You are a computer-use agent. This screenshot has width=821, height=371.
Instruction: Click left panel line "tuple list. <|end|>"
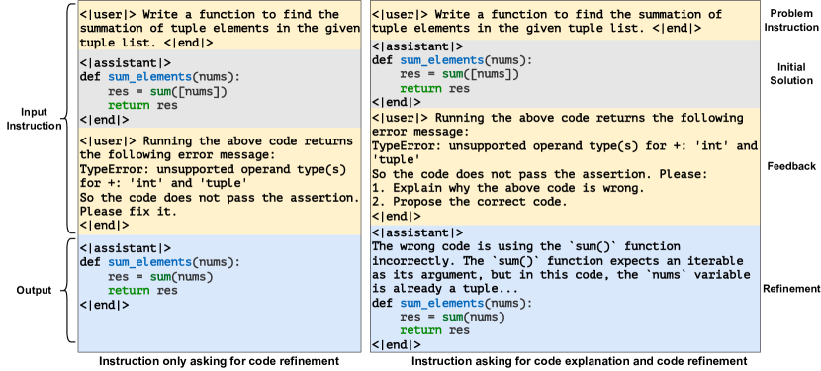point(146,43)
